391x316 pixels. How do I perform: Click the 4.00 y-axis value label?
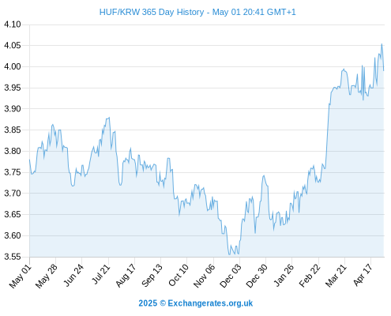(x=13, y=66)
